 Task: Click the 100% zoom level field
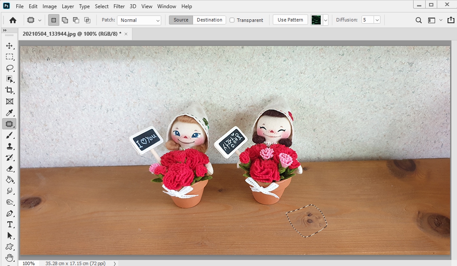[x=28, y=263]
